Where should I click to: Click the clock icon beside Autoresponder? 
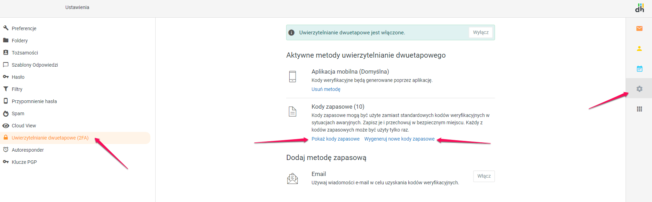pos(6,150)
